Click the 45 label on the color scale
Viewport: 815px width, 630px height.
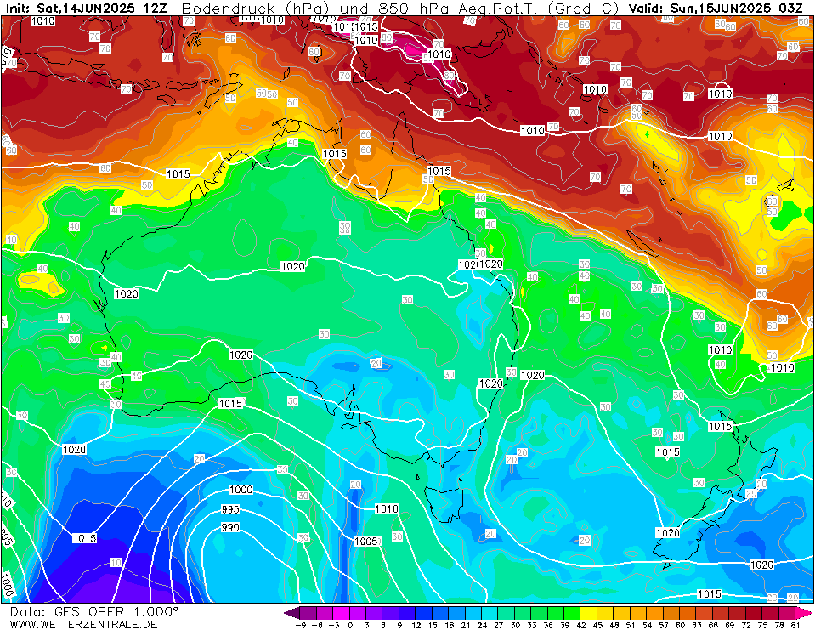(x=597, y=625)
